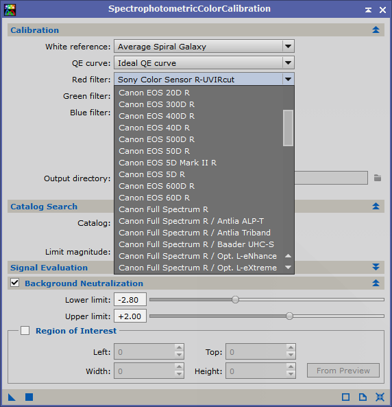Open the QE curve dropdown
Viewport: 392px width, 407px height.
pos(204,63)
